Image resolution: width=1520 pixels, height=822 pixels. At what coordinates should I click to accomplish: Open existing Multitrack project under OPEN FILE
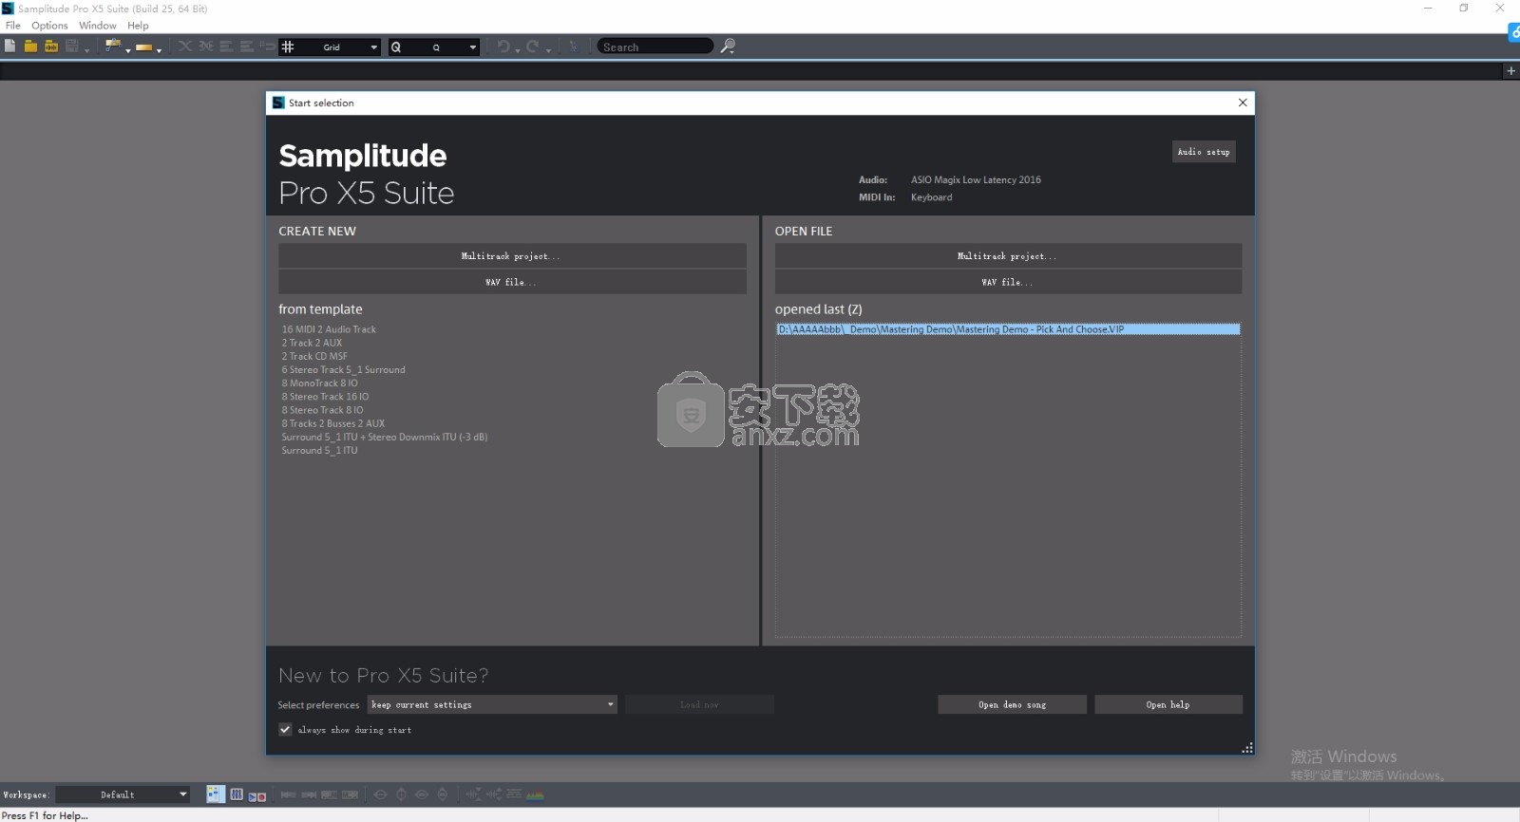pyautogui.click(x=1008, y=255)
